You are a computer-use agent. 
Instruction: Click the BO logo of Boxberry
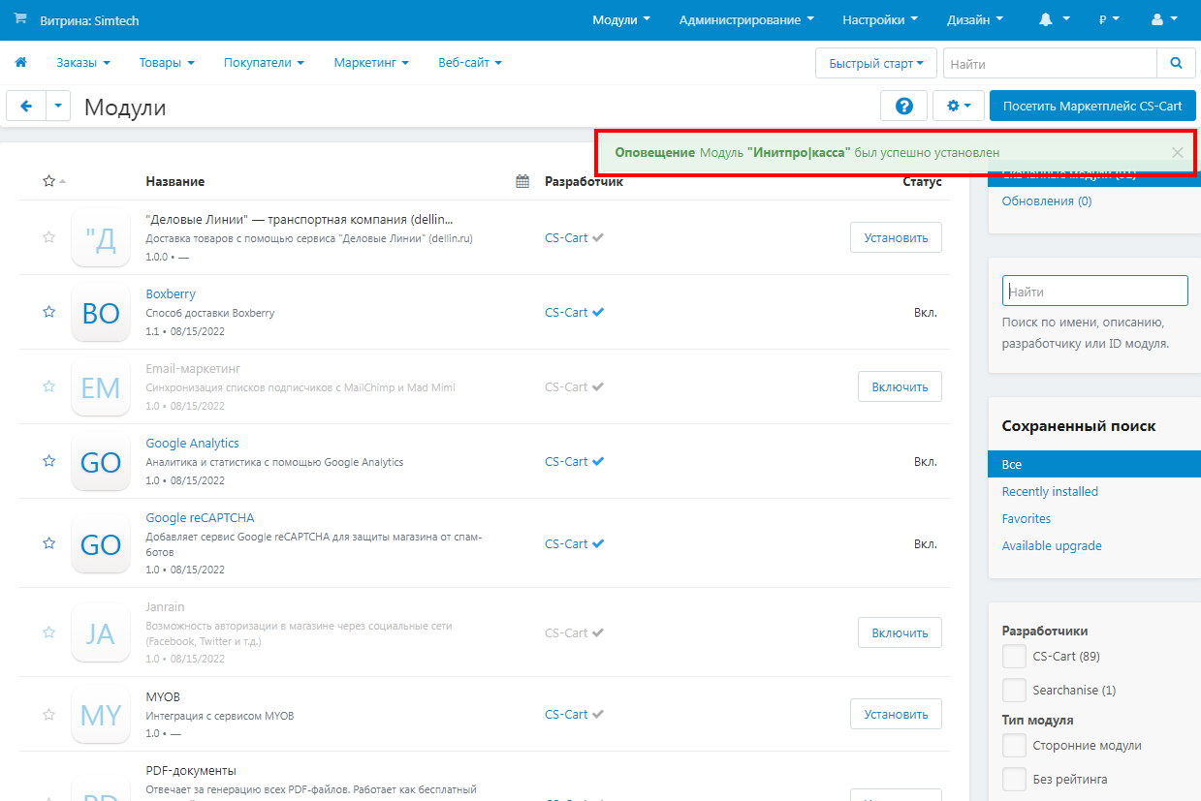click(x=101, y=312)
